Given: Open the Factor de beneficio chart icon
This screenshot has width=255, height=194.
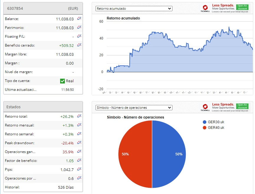Looking at the screenshot, I should pos(79,160).
